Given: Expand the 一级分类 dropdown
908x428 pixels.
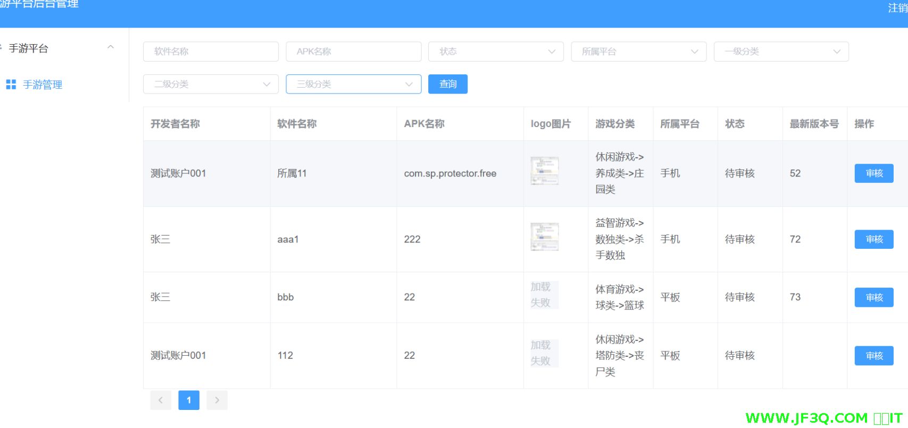Looking at the screenshot, I should point(781,52).
